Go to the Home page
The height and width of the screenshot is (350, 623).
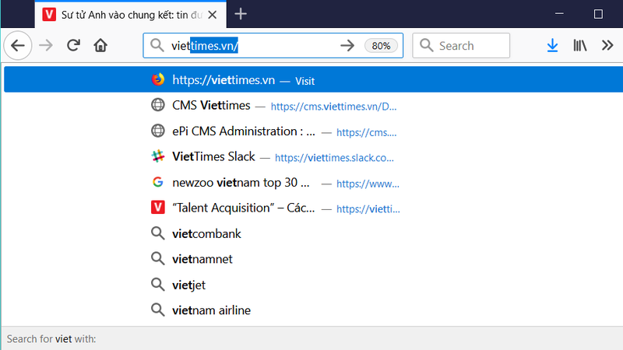point(100,45)
